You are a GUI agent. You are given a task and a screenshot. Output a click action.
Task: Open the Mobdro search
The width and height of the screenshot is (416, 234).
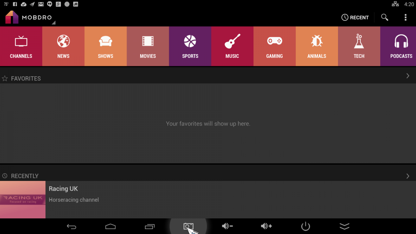click(384, 17)
